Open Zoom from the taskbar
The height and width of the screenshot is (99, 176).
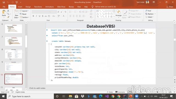click(137, 96)
